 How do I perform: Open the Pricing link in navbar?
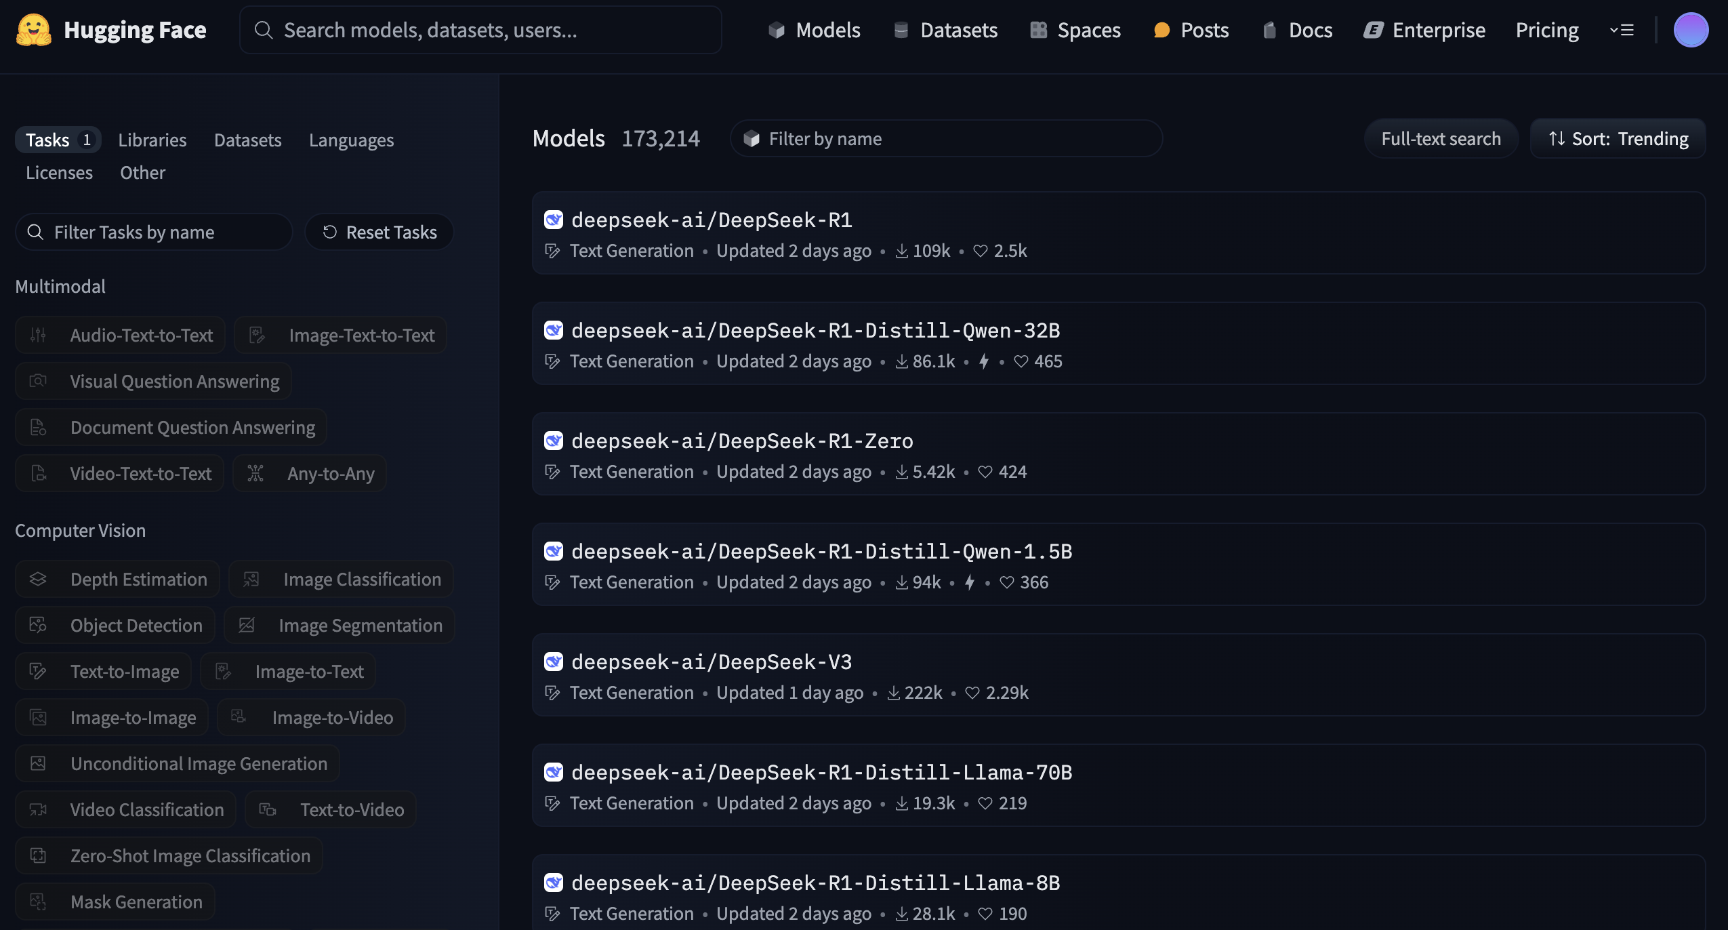1547,30
